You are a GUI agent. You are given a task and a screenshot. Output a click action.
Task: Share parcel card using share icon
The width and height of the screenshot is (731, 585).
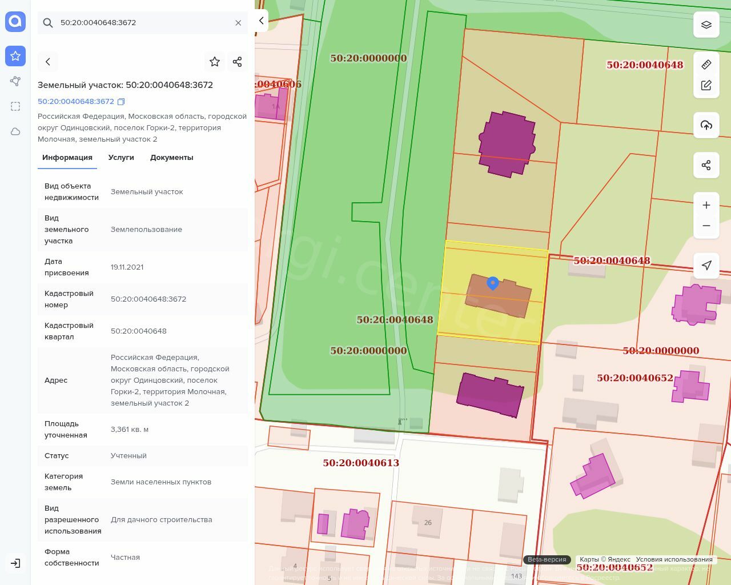coord(238,62)
